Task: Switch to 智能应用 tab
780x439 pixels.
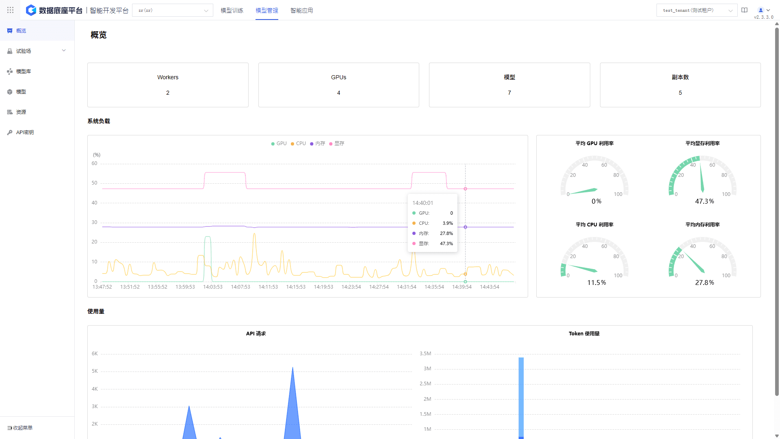Action: tap(301, 11)
